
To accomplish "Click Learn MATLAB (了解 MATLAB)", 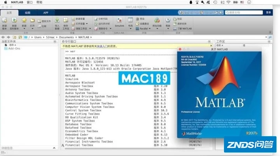I will pos(182,29).
